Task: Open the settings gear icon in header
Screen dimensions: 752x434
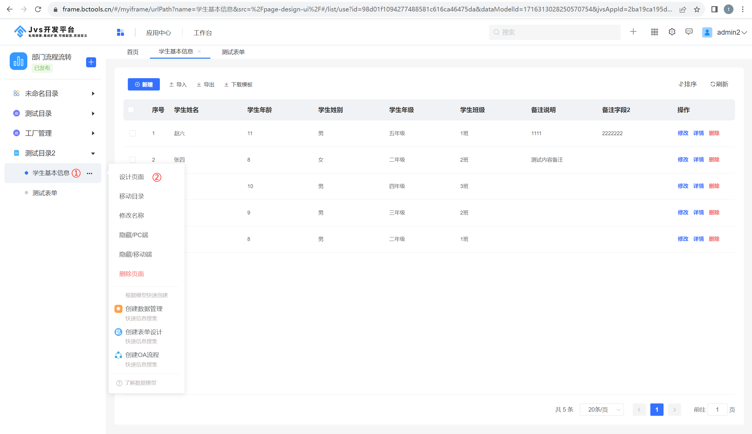Action: click(x=672, y=32)
